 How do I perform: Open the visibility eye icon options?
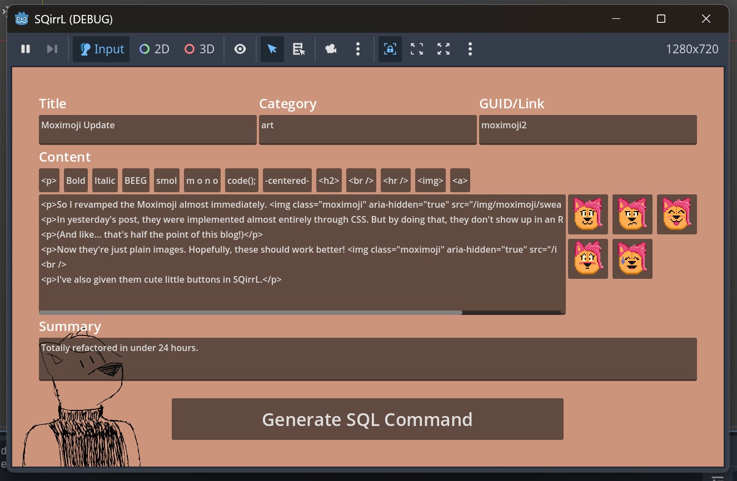[x=240, y=49]
